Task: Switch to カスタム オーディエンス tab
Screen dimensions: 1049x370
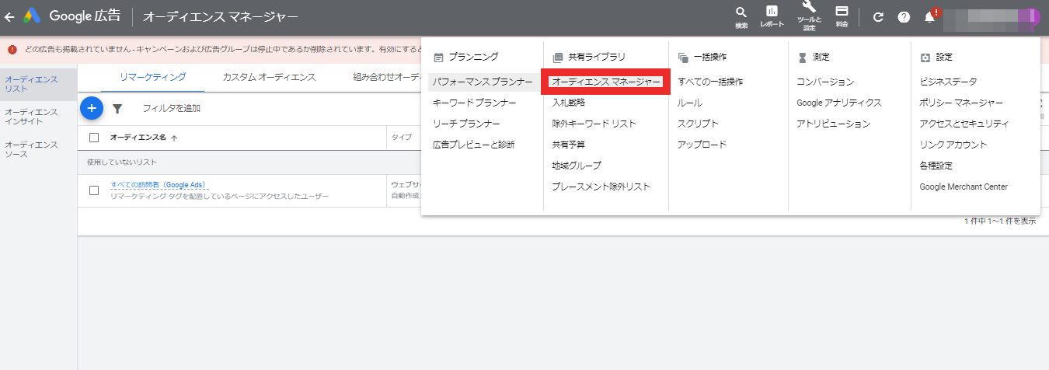Action: coord(269,77)
